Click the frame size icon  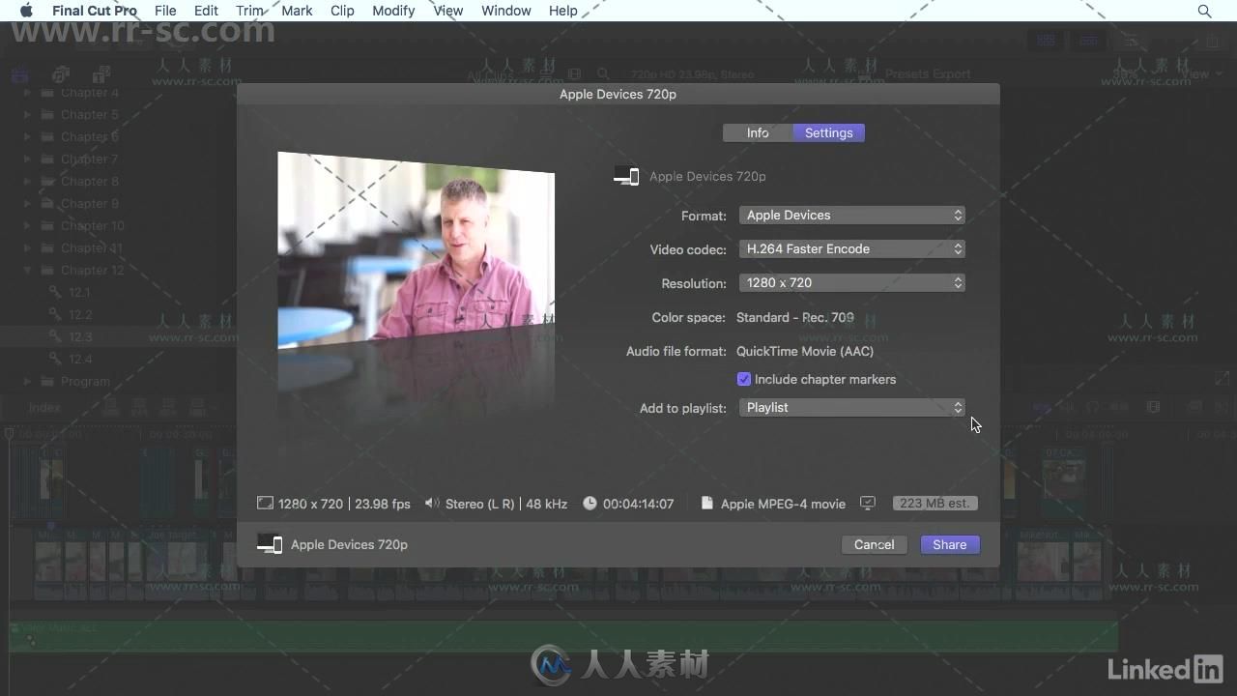265,503
